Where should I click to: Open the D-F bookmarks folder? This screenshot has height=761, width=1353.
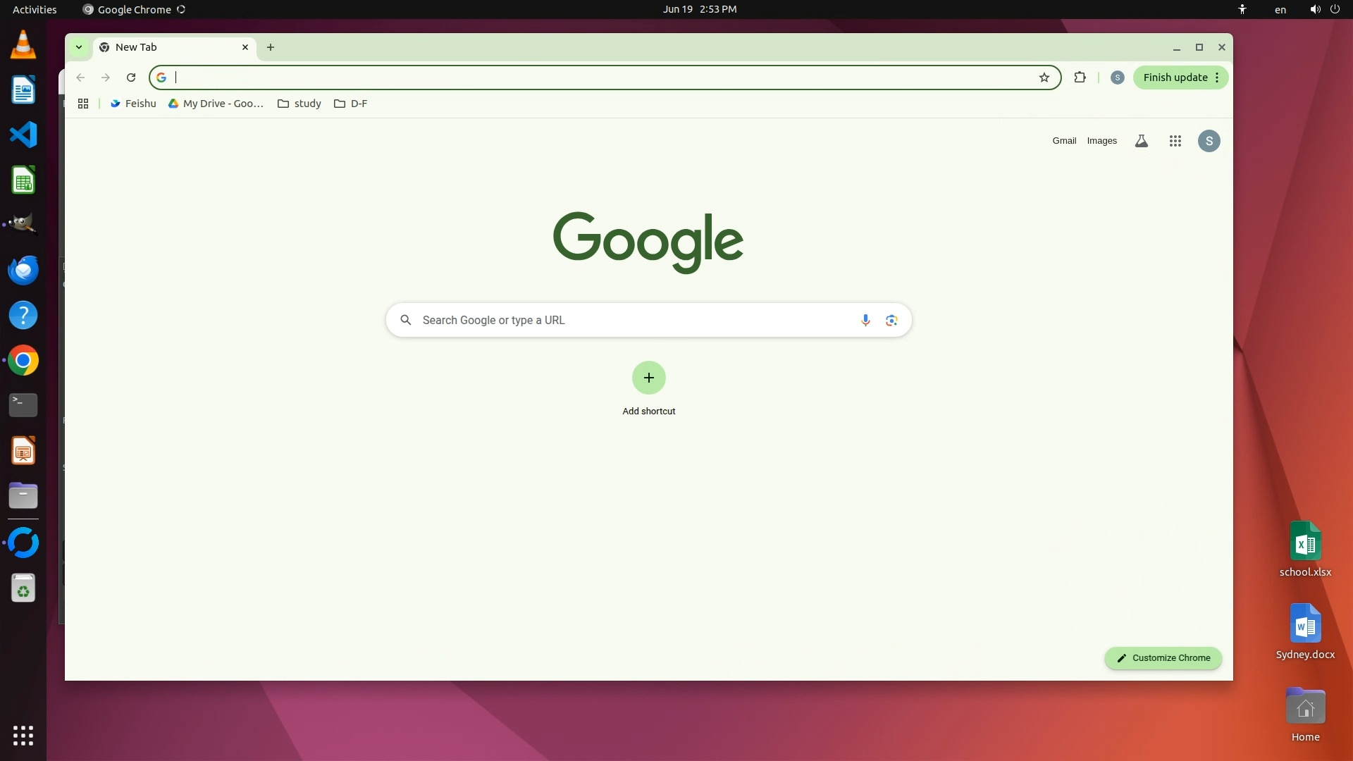pos(351,104)
